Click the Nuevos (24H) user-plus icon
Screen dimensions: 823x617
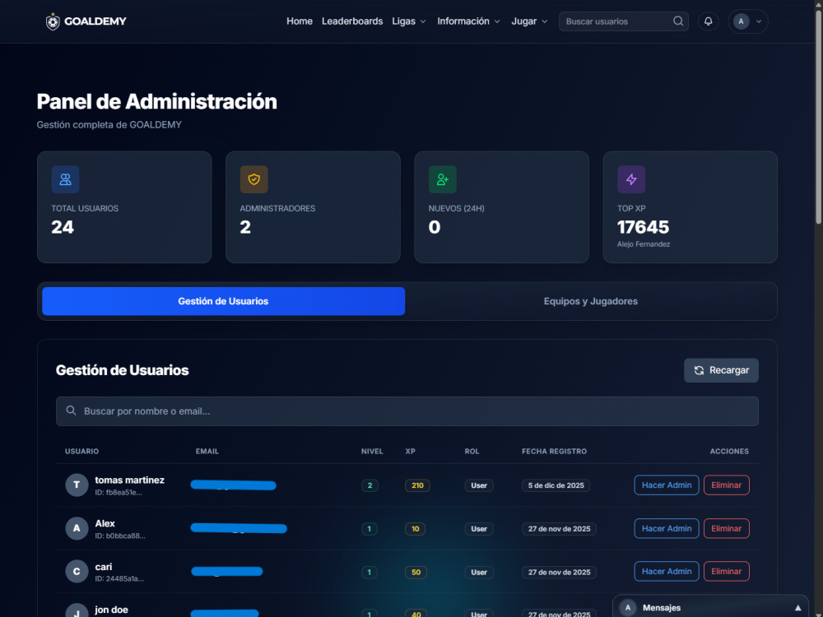tap(443, 179)
